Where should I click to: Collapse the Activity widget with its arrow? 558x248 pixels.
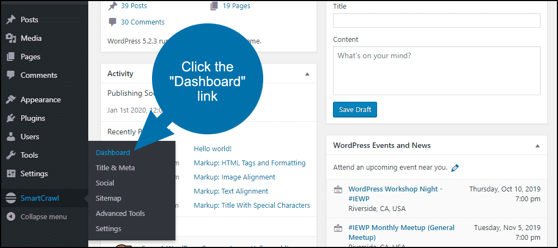[307, 75]
